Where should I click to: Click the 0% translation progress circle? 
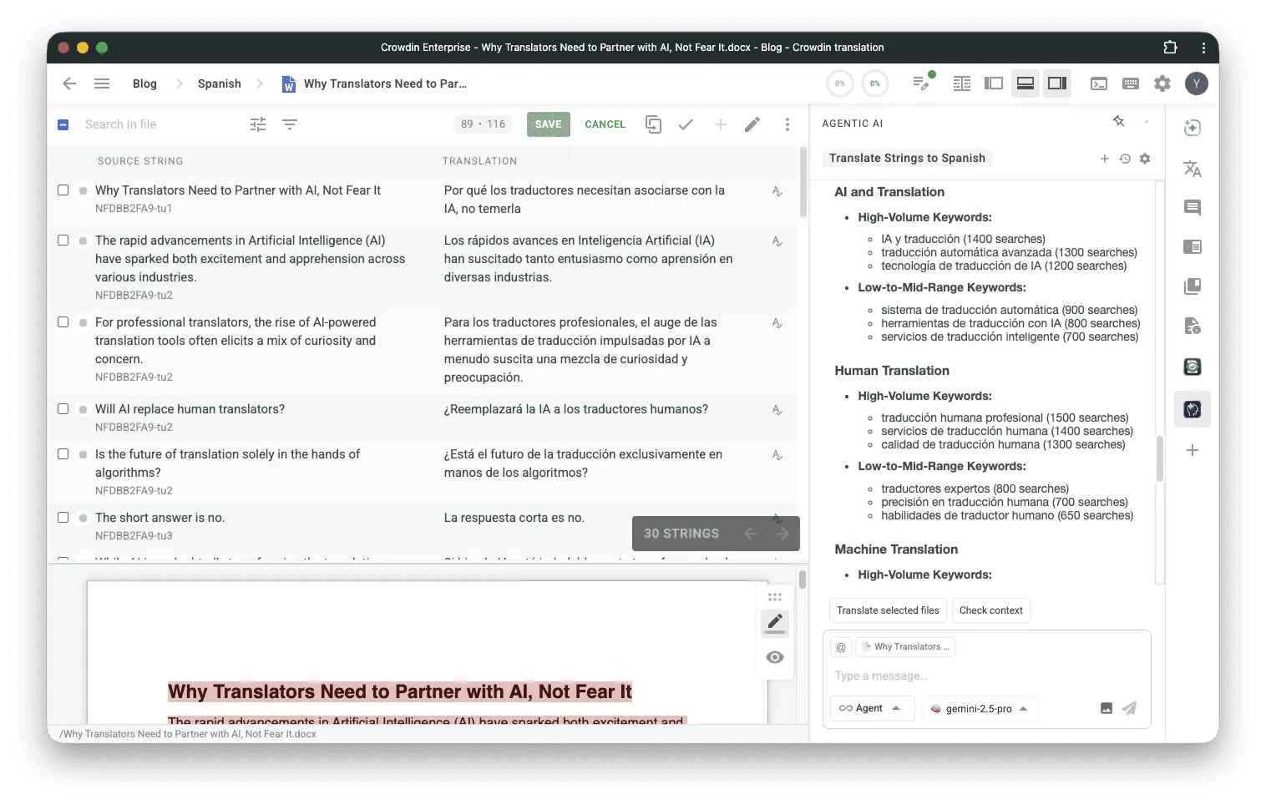(x=838, y=83)
